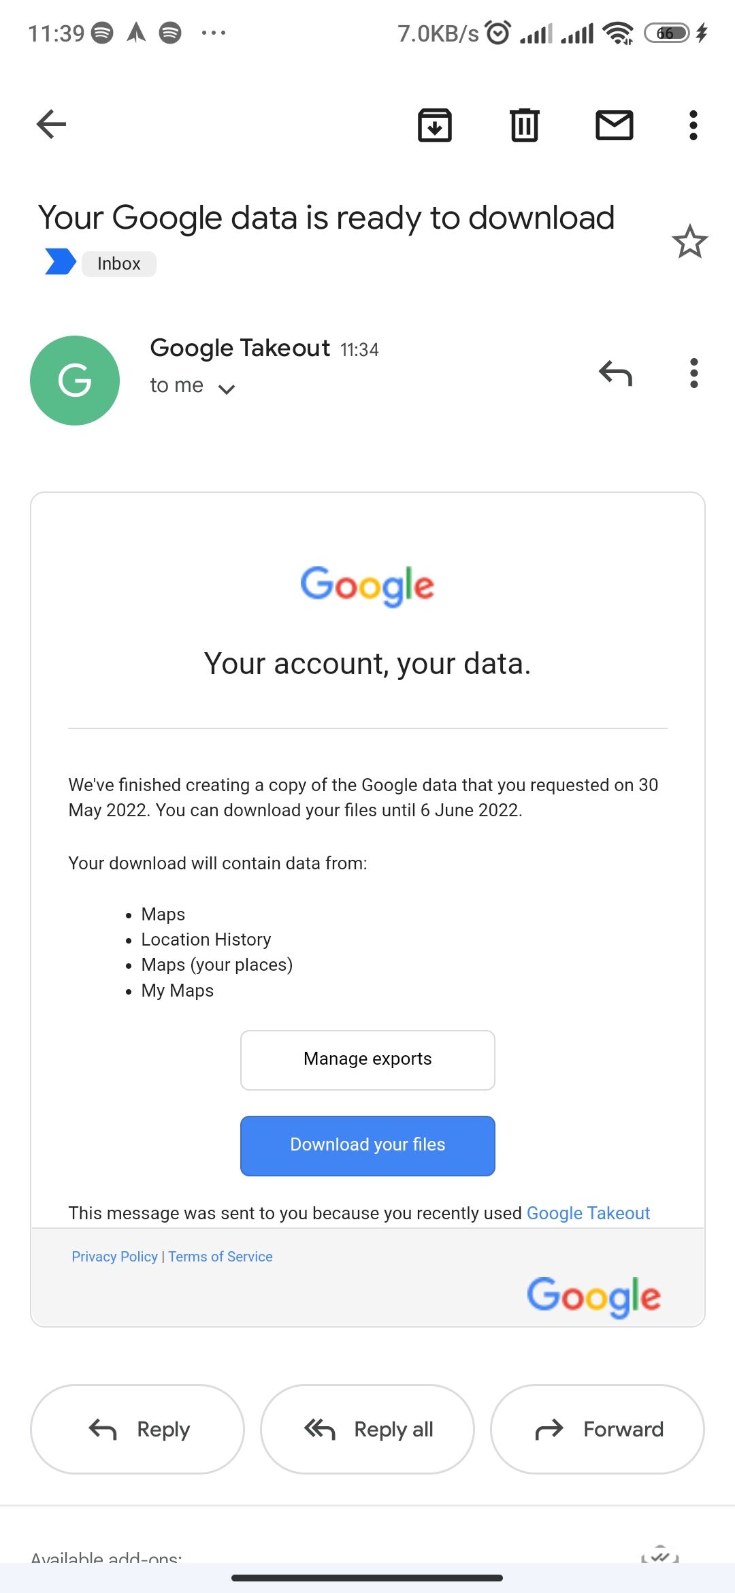Archive this email

click(434, 125)
